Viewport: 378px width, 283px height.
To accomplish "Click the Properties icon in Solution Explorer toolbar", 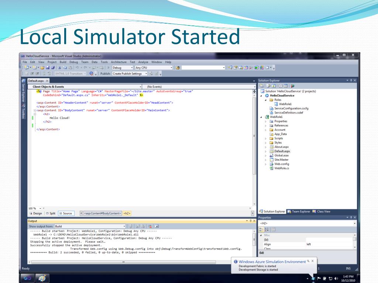I will pos(262,86).
